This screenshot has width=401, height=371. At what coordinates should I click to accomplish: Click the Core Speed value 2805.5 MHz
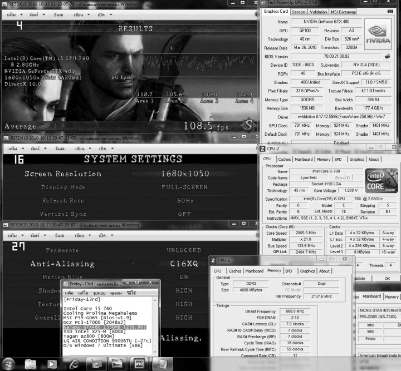click(305, 233)
